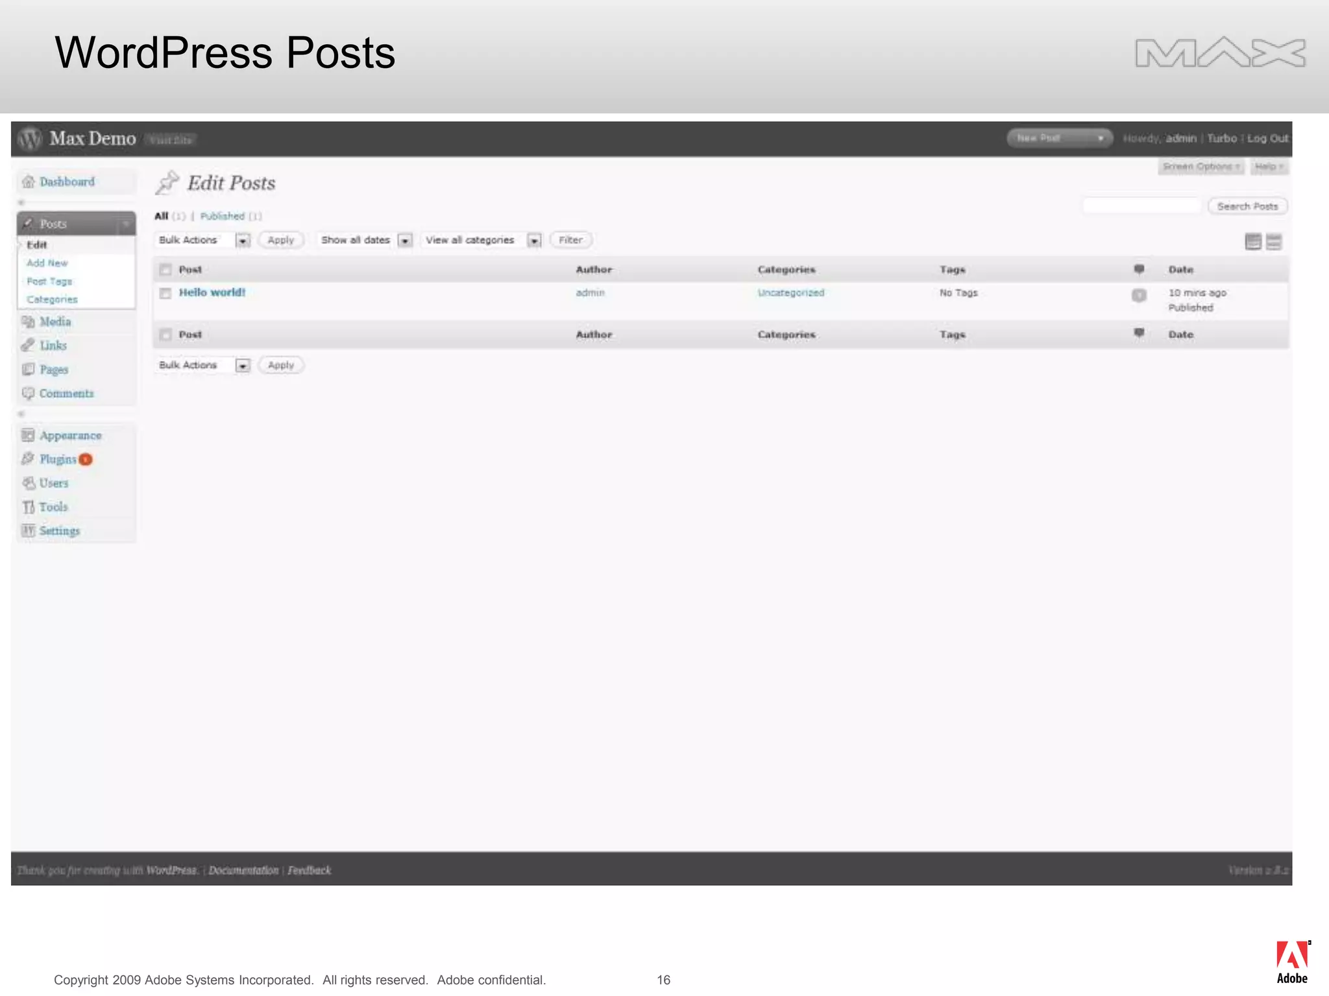Viewport: 1329px width, 996px height.
Task: Click the Filter button
Action: pos(571,240)
